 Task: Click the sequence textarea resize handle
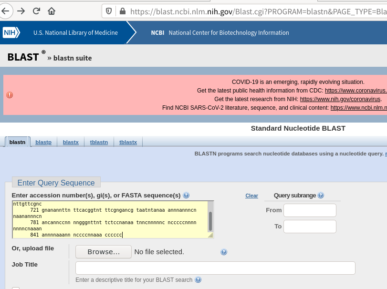(x=210, y=236)
